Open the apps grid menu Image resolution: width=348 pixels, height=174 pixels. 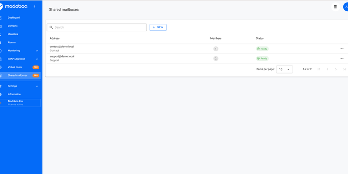coord(335,7)
